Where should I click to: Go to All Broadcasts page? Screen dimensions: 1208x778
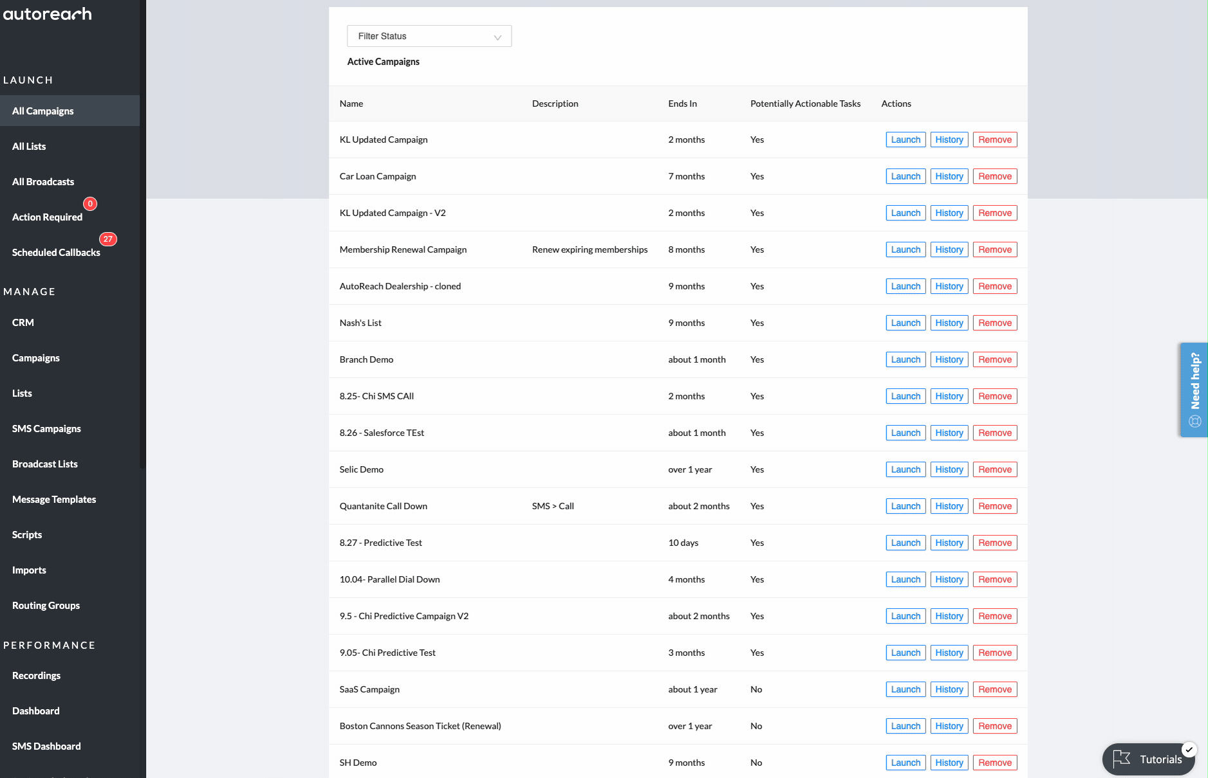tap(43, 181)
